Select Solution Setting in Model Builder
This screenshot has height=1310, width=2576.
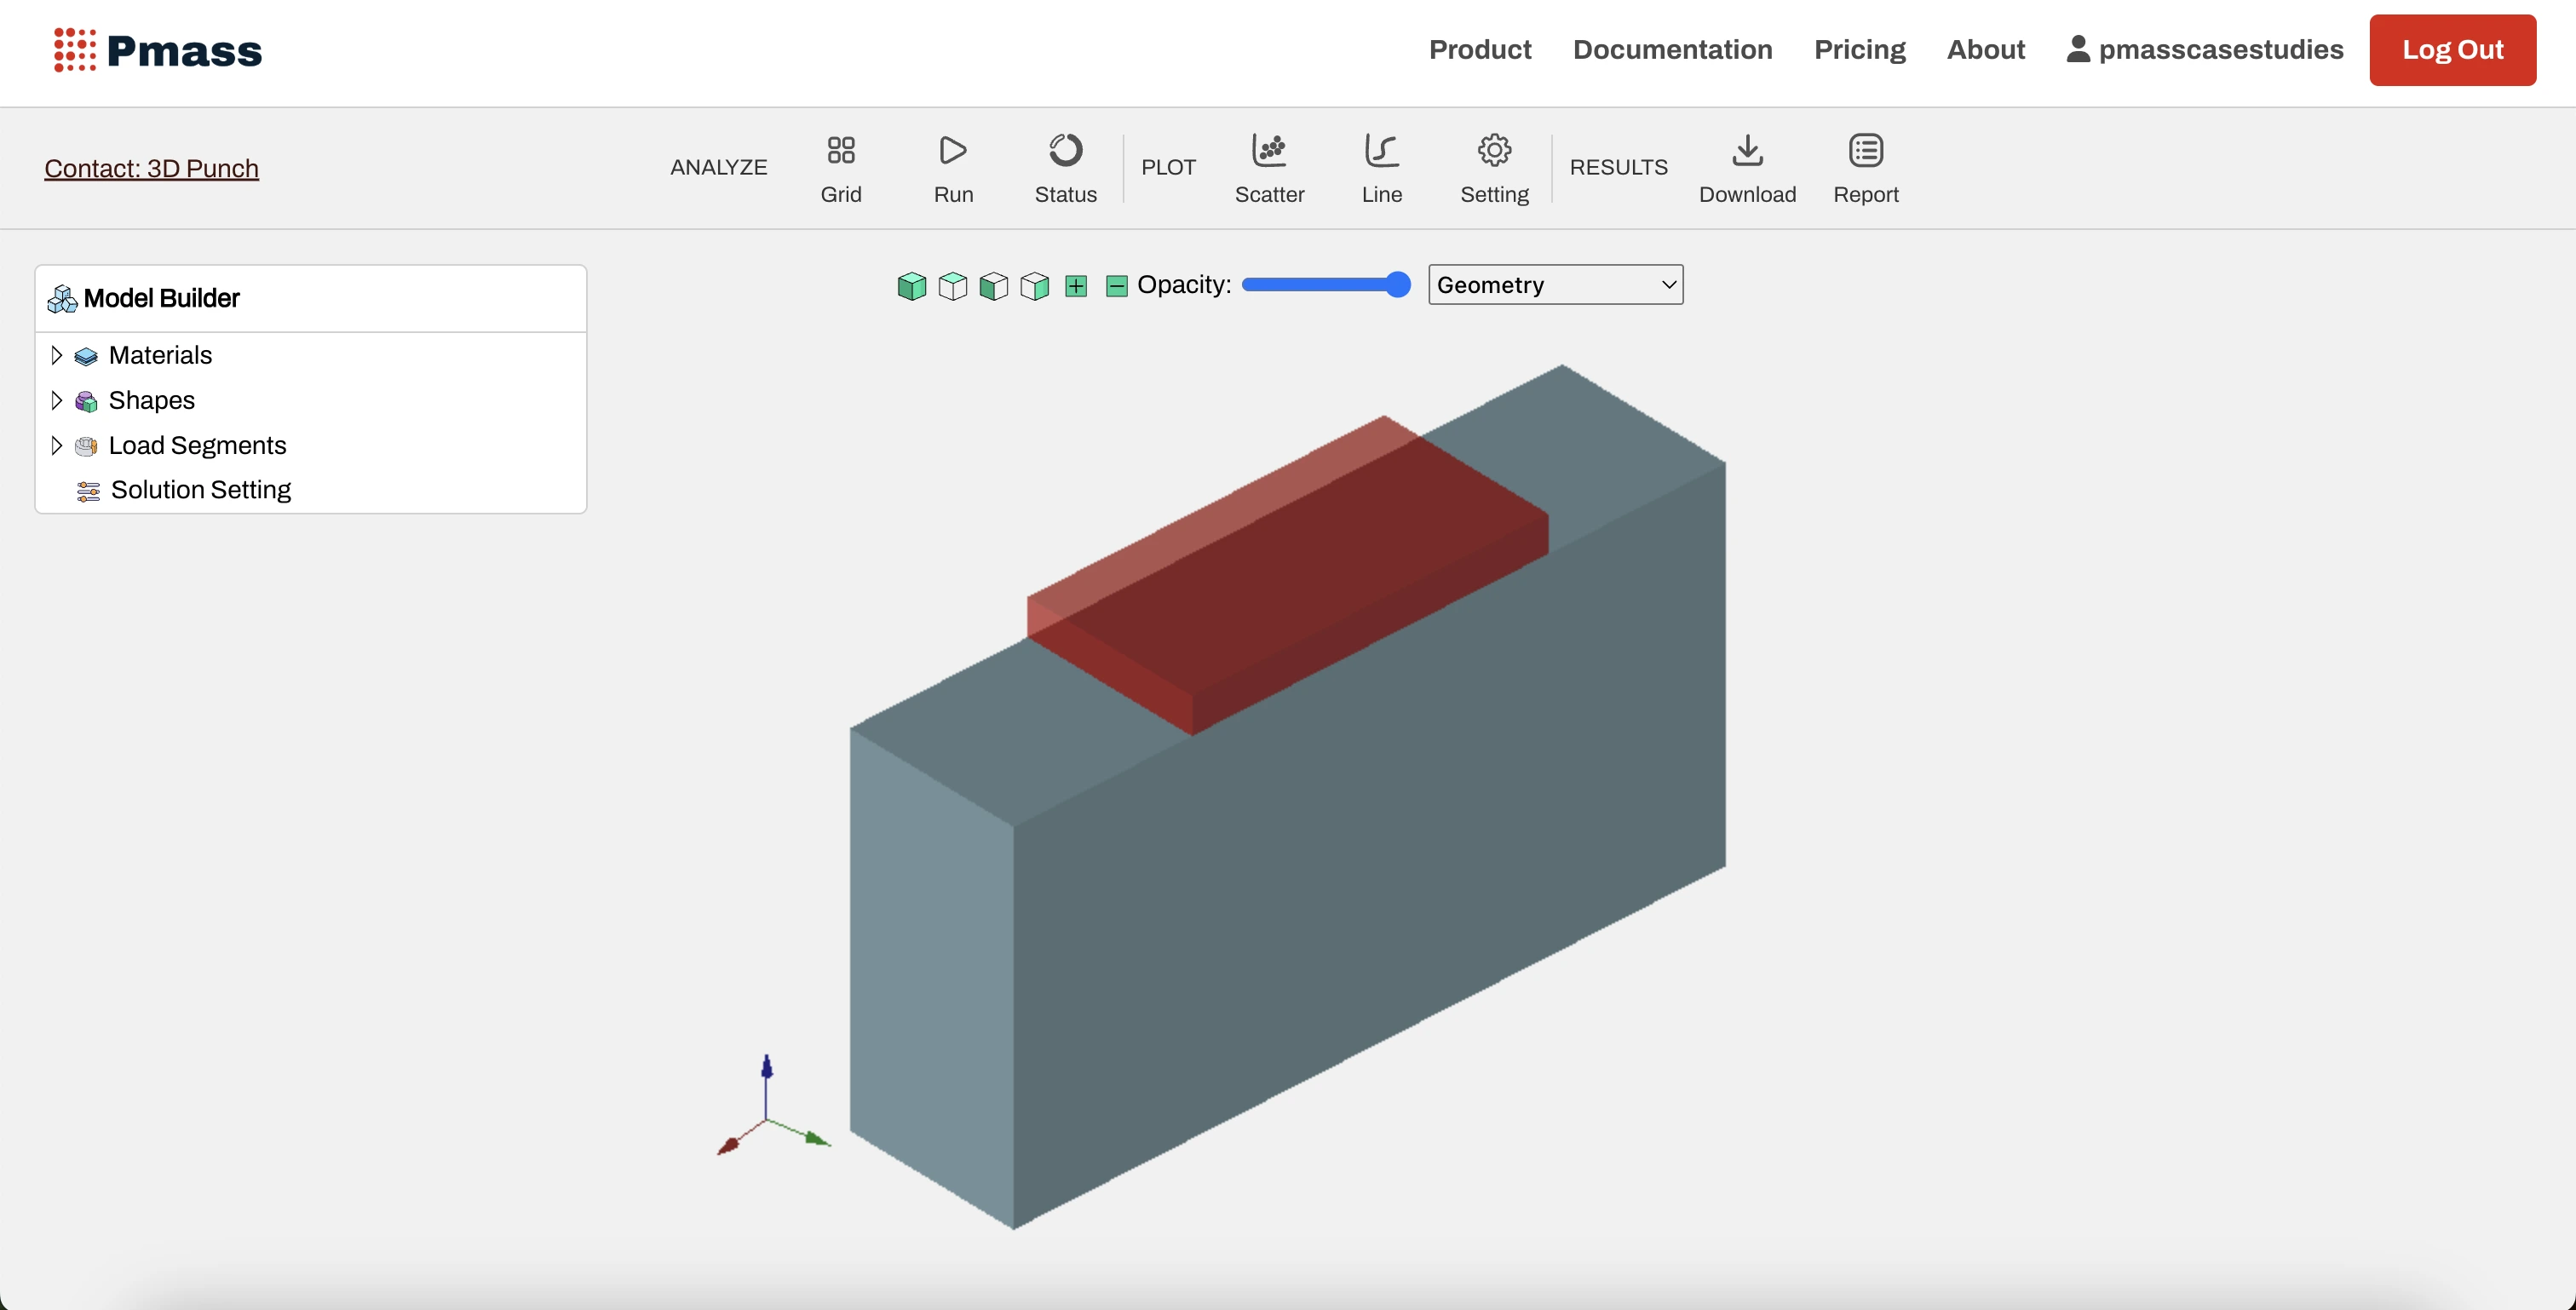click(x=200, y=490)
